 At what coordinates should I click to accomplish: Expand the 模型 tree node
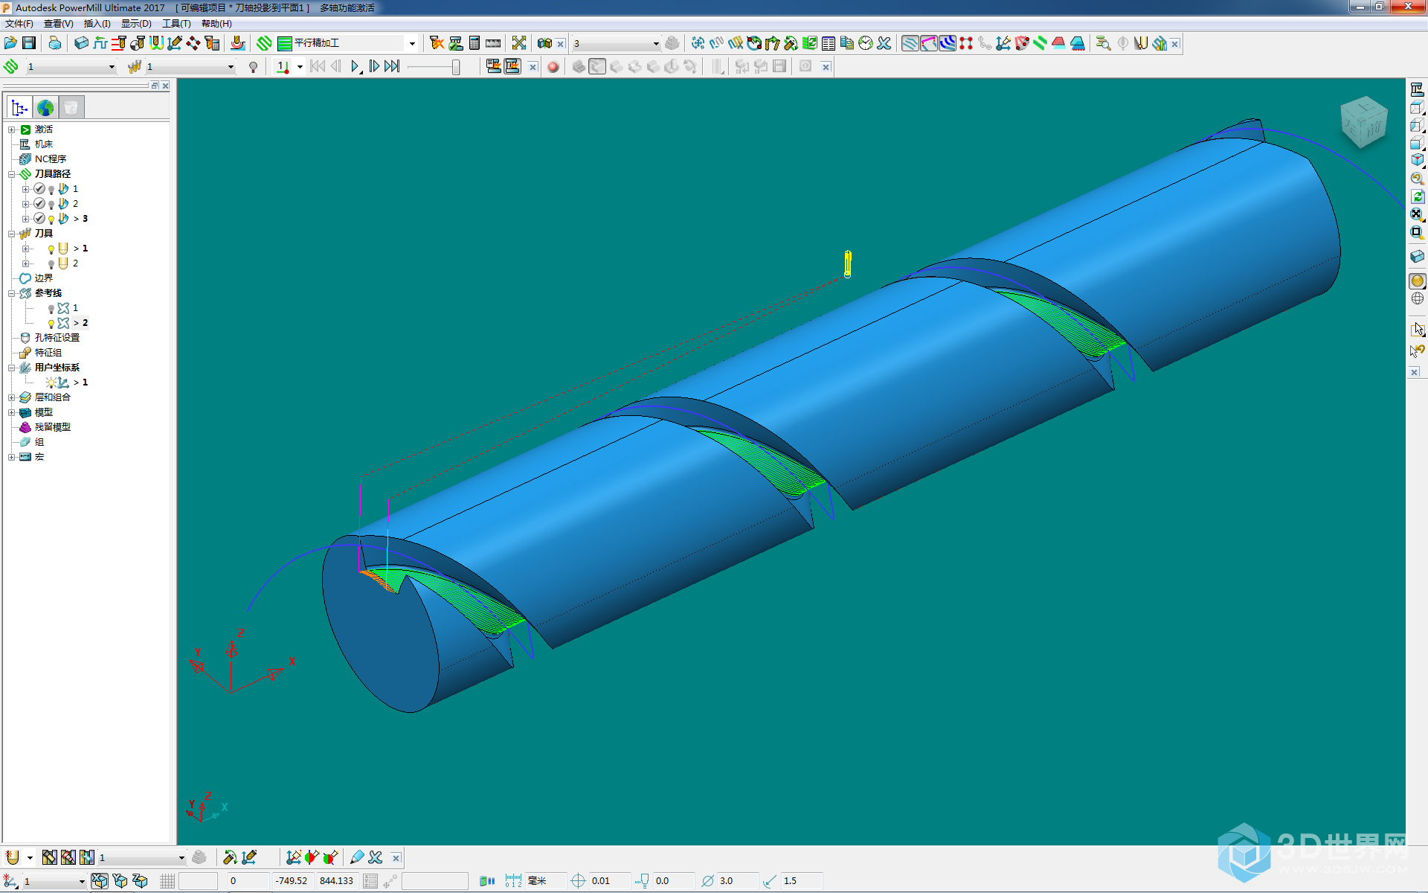[x=12, y=412]
